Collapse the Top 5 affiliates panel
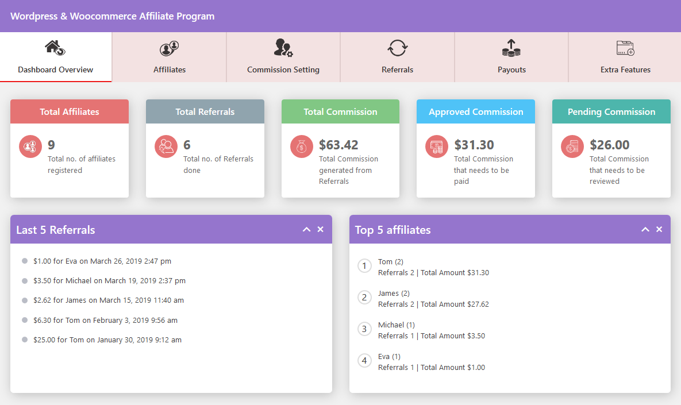Viewport: 681px width, 405px height. tap(645, 229)
